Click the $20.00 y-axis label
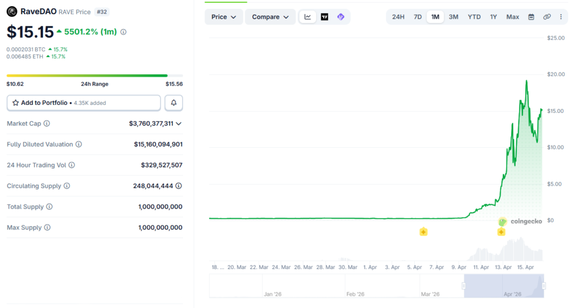The image size is (577, 308). point(556,74)
